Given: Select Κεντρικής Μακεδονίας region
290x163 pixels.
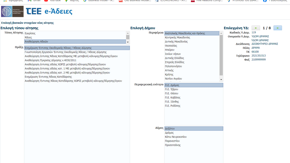Looking at the screenshot, I should point(177,37).
